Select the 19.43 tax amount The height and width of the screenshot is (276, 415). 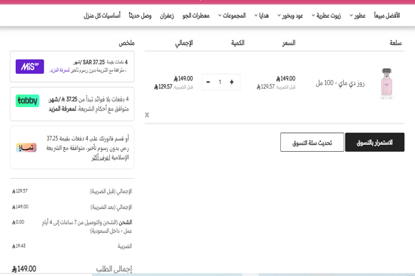(19, 246)
